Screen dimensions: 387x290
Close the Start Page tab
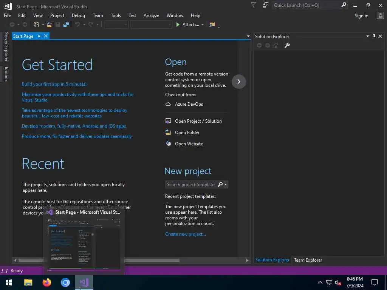[46, 36]
